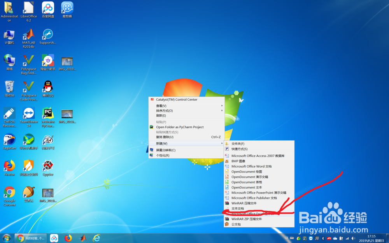
Task: Choose 公文包 in the New submenu
Action: tap(259, 224)
